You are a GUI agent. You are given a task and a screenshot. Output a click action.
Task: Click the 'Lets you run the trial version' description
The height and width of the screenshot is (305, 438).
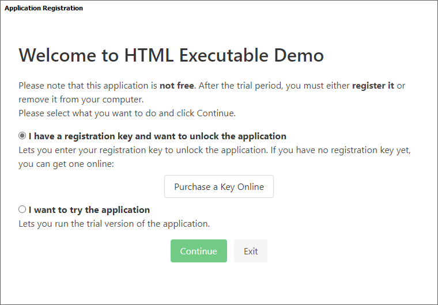pyautogui.click(x=114, y=223)
